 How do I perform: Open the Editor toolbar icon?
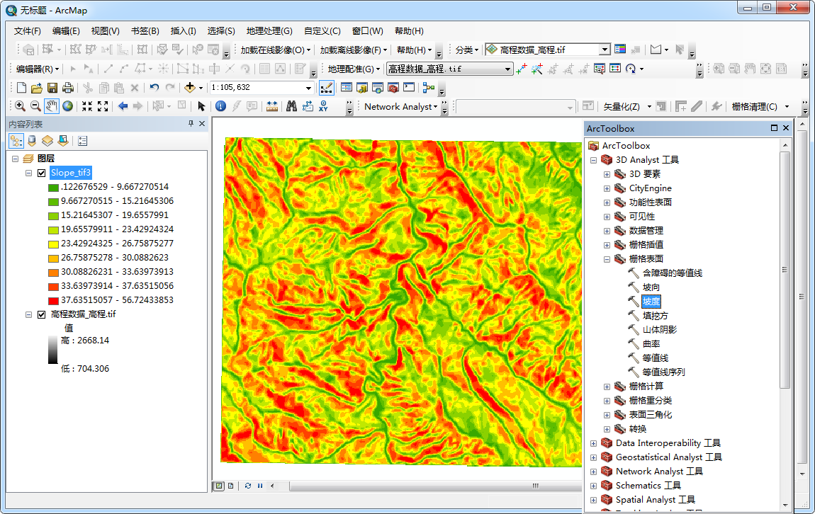[x=327, y=88]
